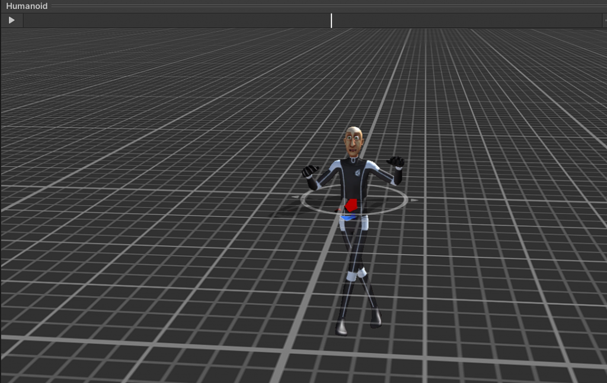Click the right arrow of the root ring
The image size is (607, 383).
[414, 200]
